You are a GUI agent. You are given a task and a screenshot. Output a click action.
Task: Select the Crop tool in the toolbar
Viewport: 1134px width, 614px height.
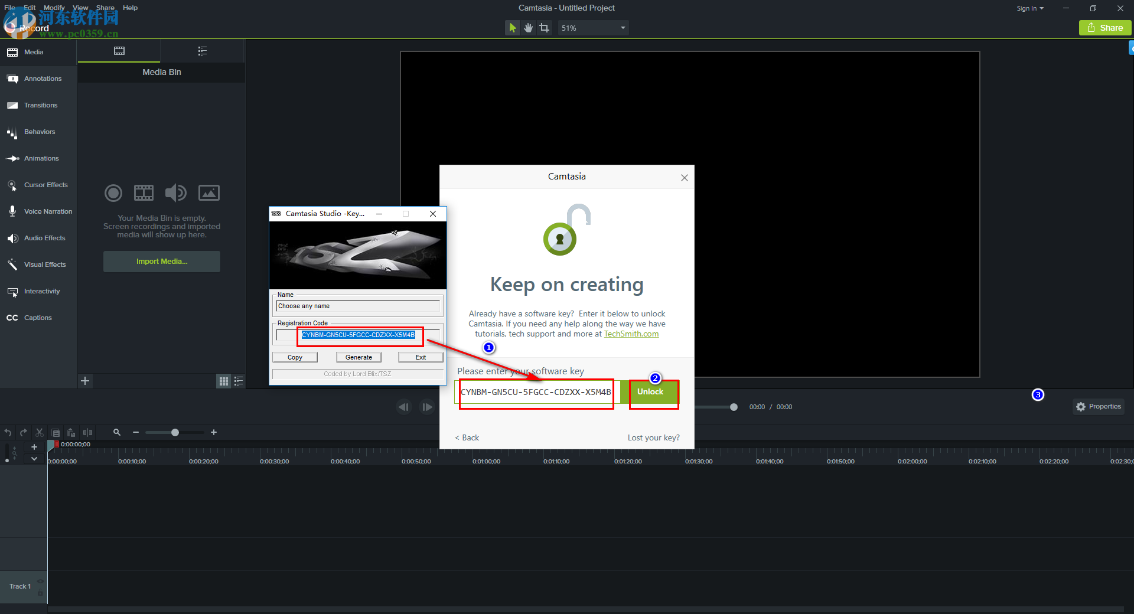544,27
